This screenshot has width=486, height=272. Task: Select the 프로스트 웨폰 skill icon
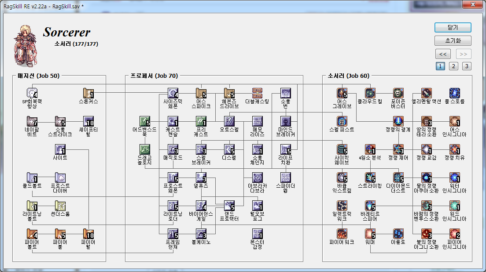tap(173, 178)
